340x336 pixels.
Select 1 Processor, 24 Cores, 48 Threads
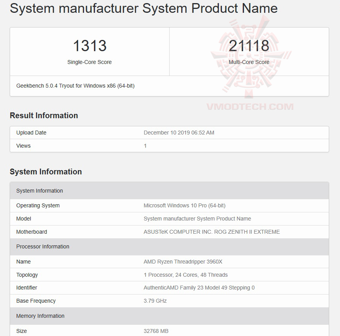click(185, 275)
